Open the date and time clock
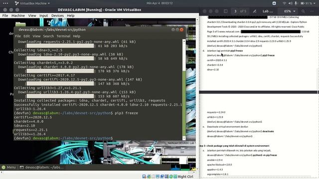The height and width of the screenshot is (179, 319). 159,3
